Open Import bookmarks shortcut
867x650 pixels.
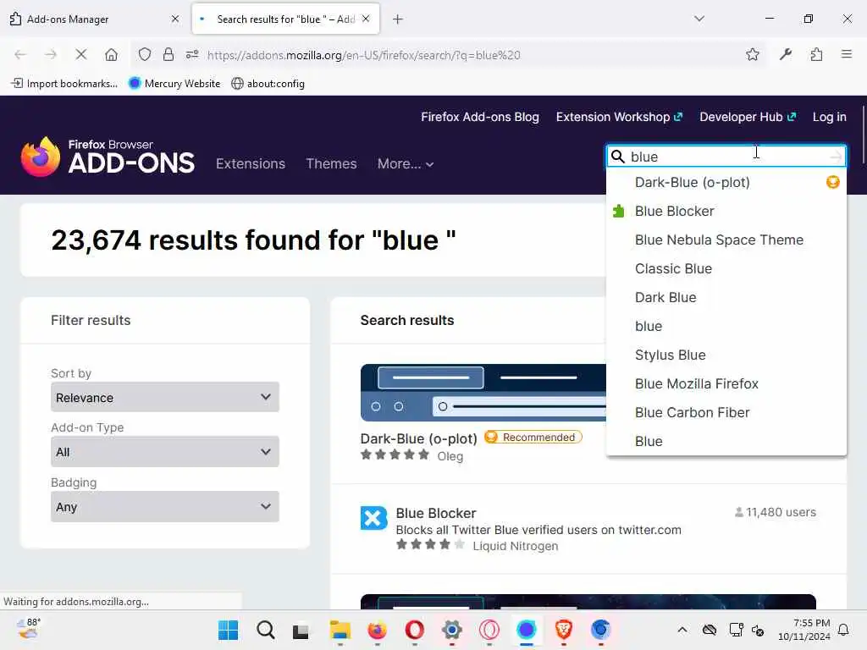(x=64, y=84)
